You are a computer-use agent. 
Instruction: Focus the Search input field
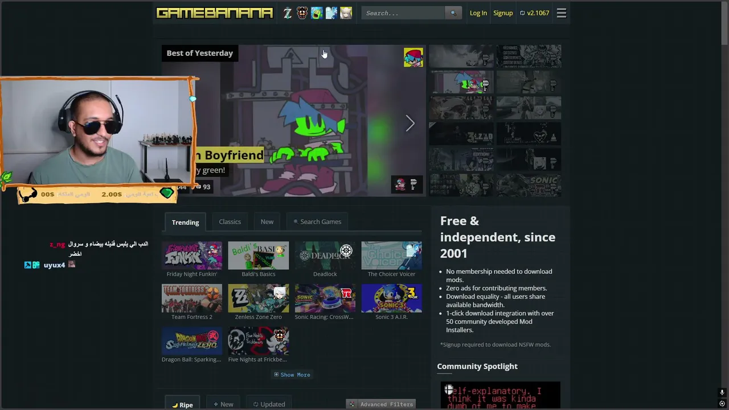coord(403,13)
